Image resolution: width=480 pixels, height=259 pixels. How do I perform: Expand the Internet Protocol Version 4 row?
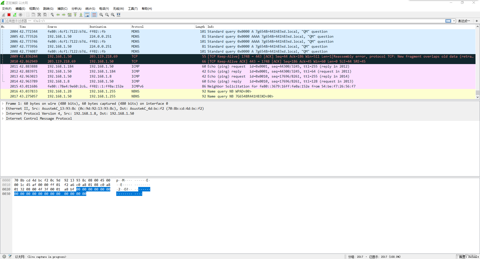tap(3, 114)
